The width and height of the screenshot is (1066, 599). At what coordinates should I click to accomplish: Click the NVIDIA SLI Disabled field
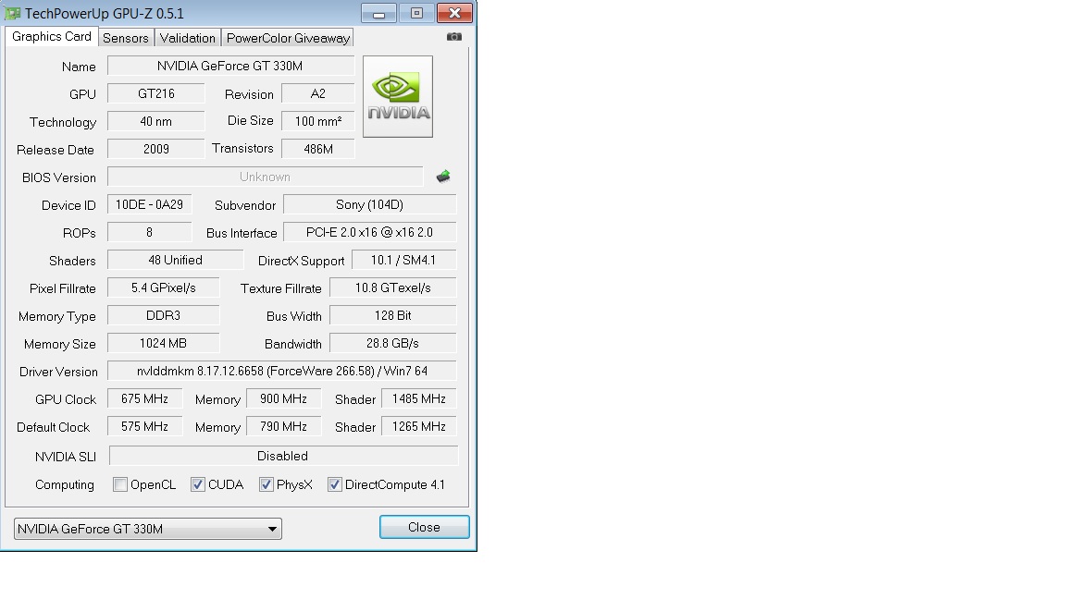tap(283, 456)
